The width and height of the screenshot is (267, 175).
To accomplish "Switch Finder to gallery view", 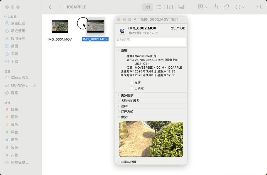I will (181, 7).
